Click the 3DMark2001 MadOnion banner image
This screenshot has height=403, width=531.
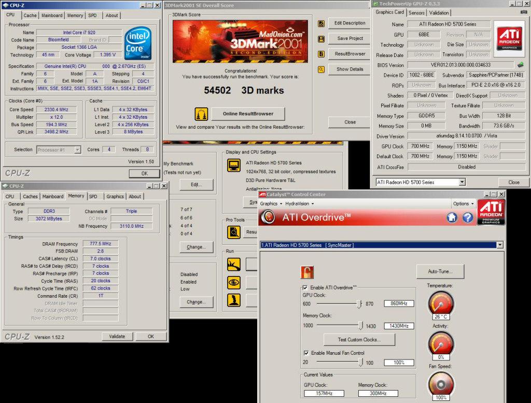coord(241,41)
